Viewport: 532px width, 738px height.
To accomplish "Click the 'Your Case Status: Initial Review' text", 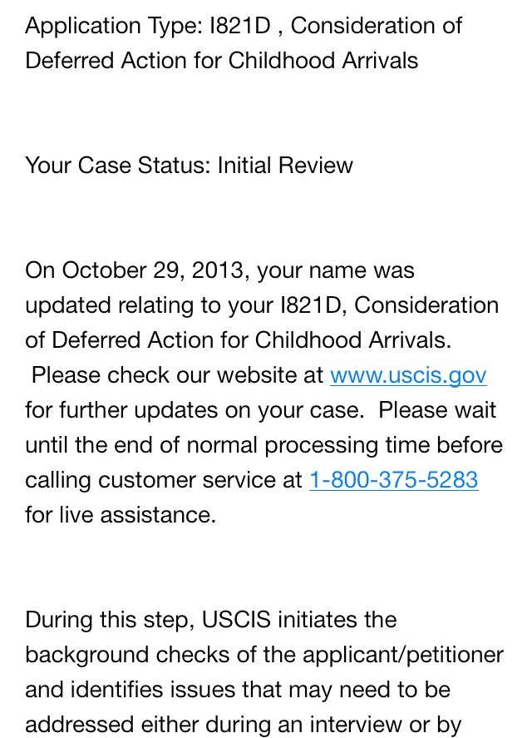I will (189, 166).
